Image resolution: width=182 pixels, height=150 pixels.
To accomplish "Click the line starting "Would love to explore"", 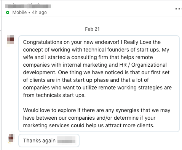I will (x=97, y=110).
